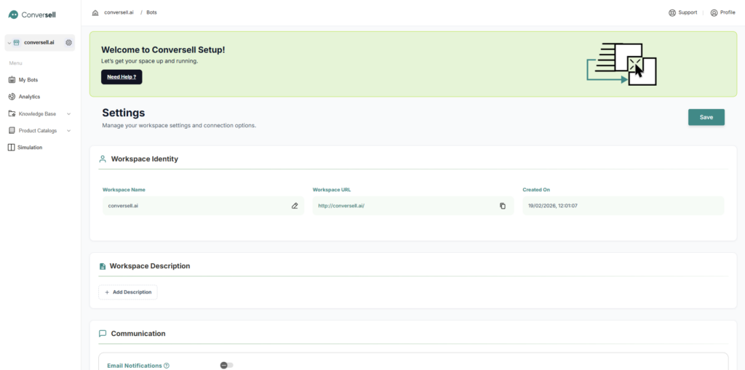Screen dimensions: 745x370
Task: Click the Support lifebuoy icon
Action: [x=672, y=12]
